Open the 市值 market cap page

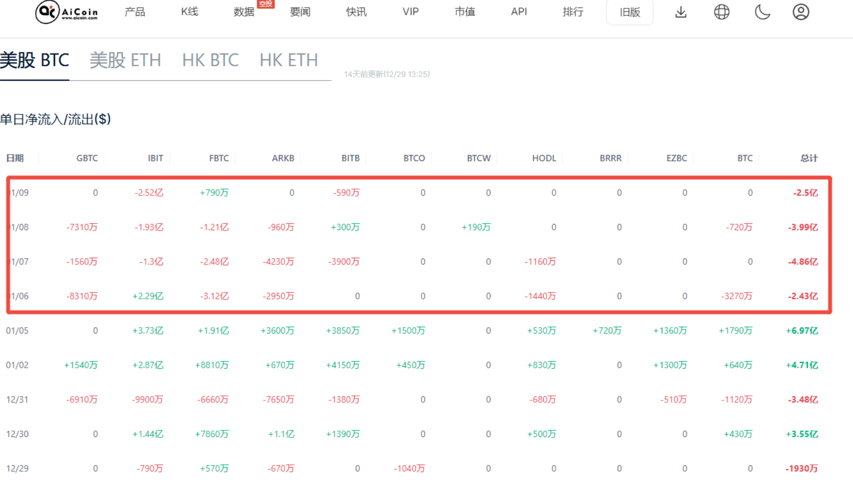tap(464, 12)
